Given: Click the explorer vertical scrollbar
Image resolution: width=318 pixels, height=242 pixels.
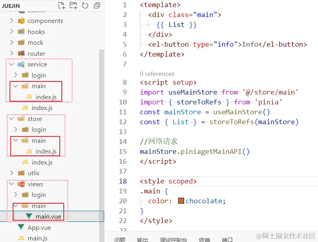Looking at the screenshot, I should click(101, 145).
